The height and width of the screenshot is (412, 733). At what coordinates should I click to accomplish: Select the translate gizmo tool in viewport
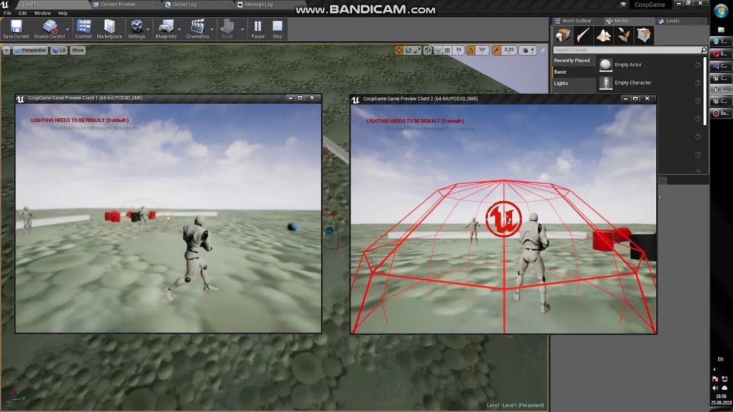coord(399,50)
